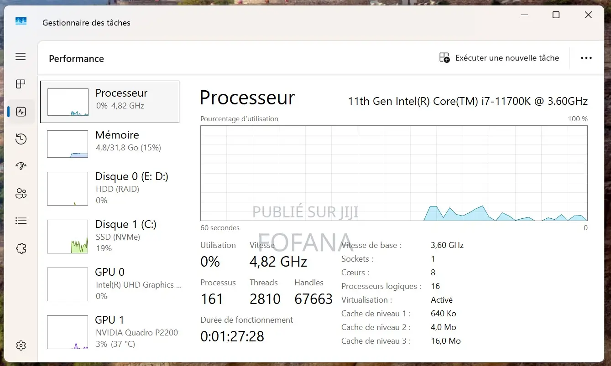The image size is (611, 366).
Task: Open the Utilisateurs page icon
Action: click(x=20, y=193)
